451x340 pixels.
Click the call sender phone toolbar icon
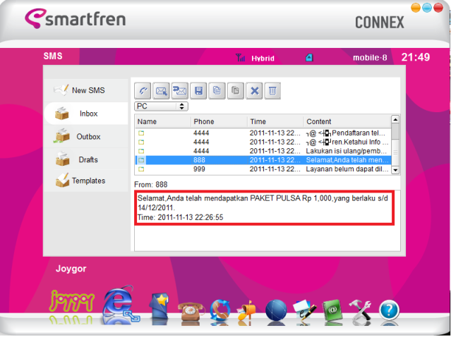[x=143, y=91]
